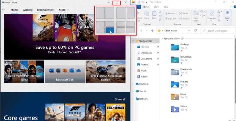Switch to the Home ribbon tab in File Explorer
236x121 pixels.
(x=146, y=7)
